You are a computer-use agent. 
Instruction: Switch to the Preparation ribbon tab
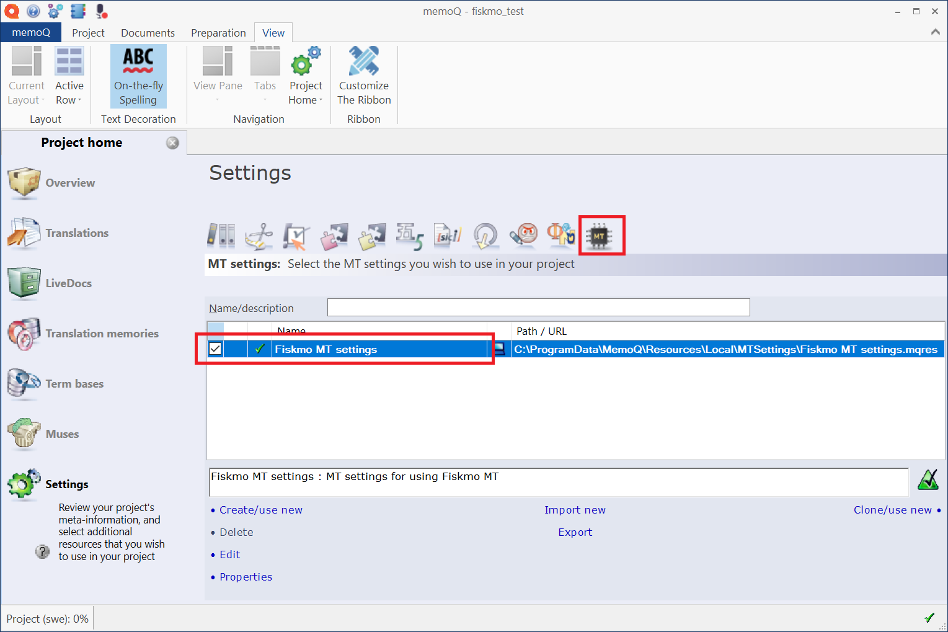(x=218, y=33)
